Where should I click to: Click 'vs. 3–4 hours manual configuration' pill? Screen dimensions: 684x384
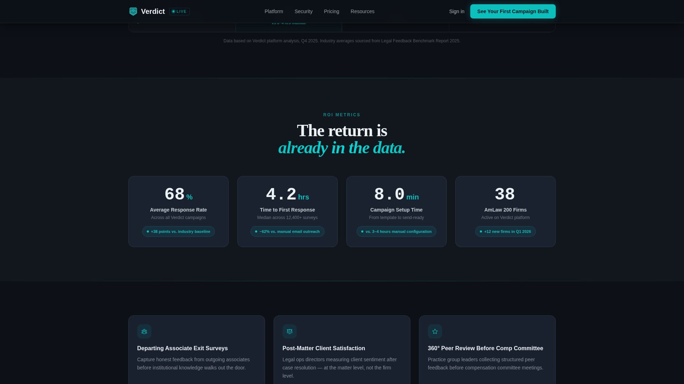[x=397, y=231]
